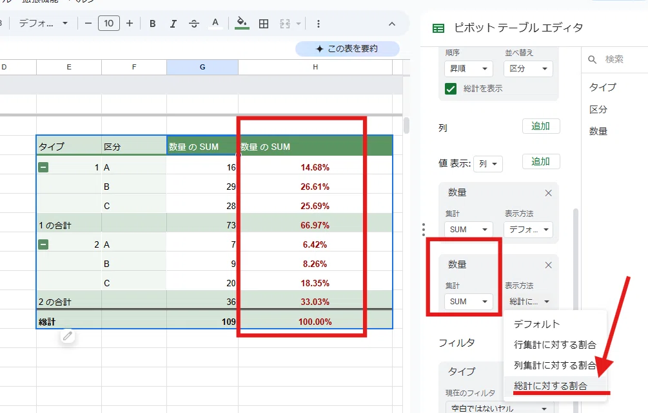The height and width of the screenshot is (413, 648).
Task: Toggle italic formatting
Action: click(173, 24)
